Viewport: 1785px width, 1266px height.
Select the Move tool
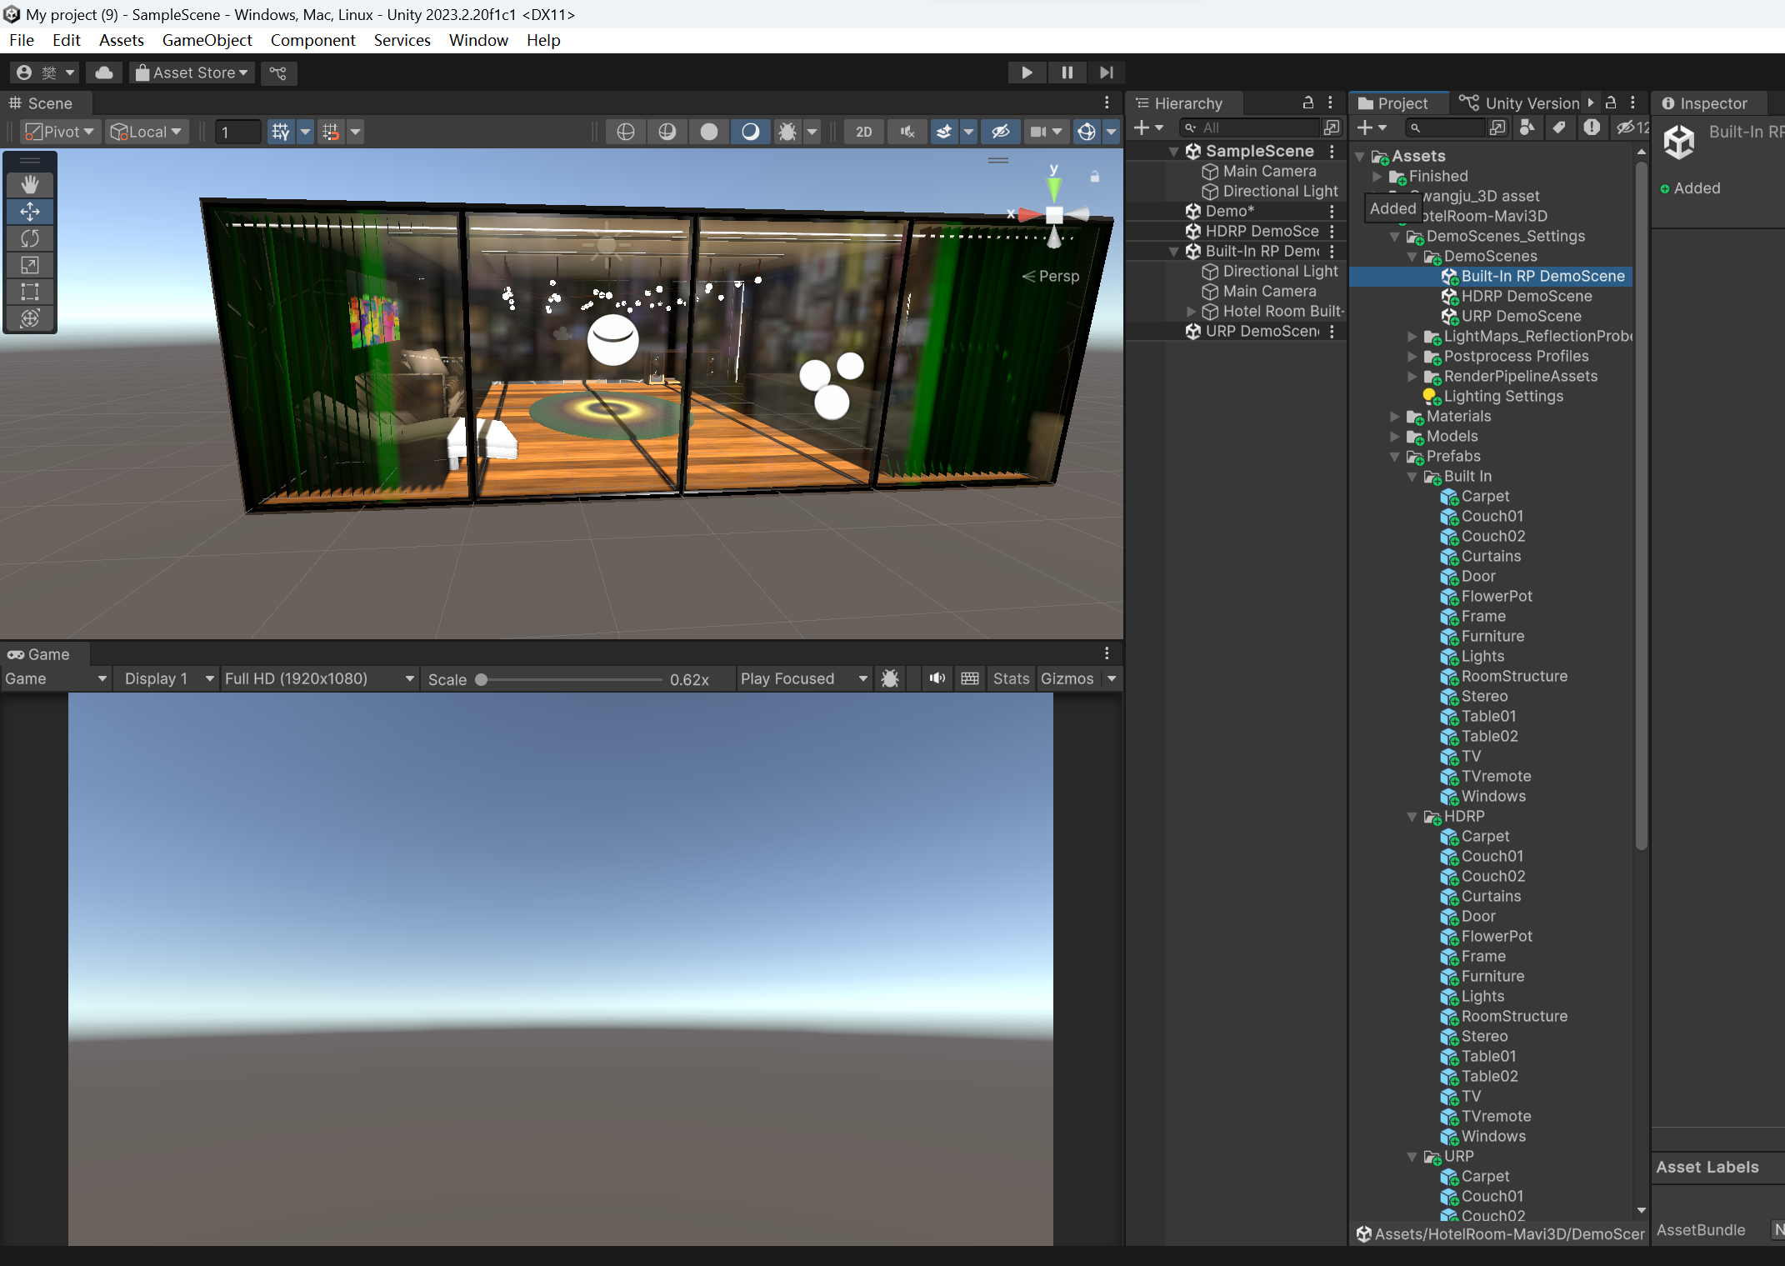point(30,212)
